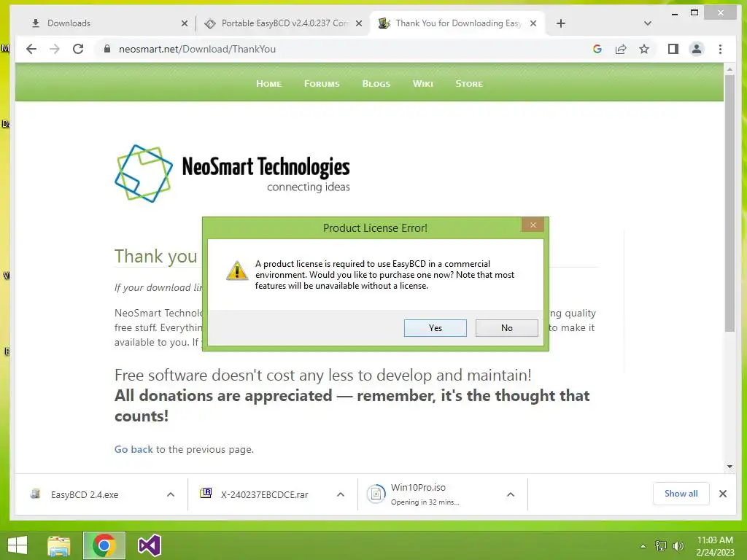The width and height of the screenshot is (747, 560).
Task: Open Forums in site navigation
Action: 322,84
